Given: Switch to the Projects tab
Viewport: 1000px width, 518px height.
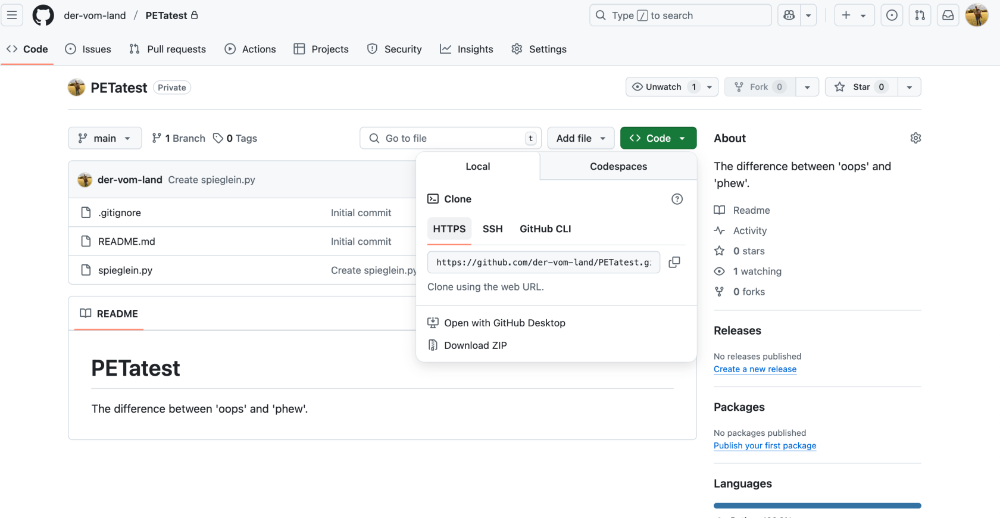Looking at the screenshot, I should (x=321, y=49).
